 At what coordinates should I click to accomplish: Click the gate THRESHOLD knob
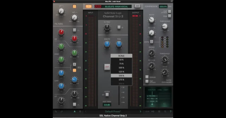pos(165,59)
